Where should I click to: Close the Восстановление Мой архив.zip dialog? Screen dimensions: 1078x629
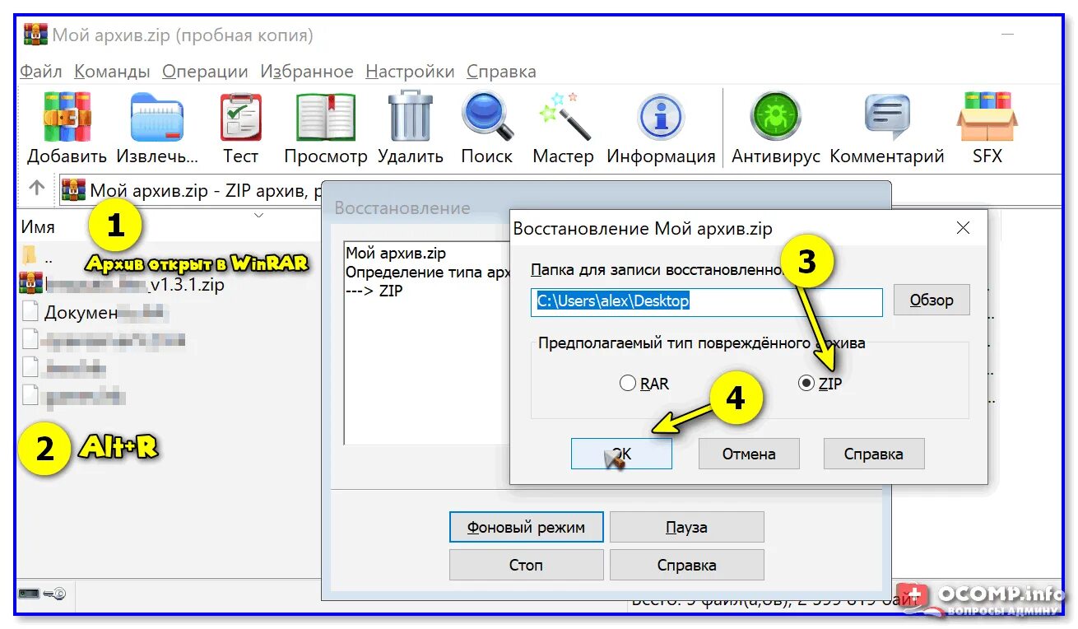[963, 229]
